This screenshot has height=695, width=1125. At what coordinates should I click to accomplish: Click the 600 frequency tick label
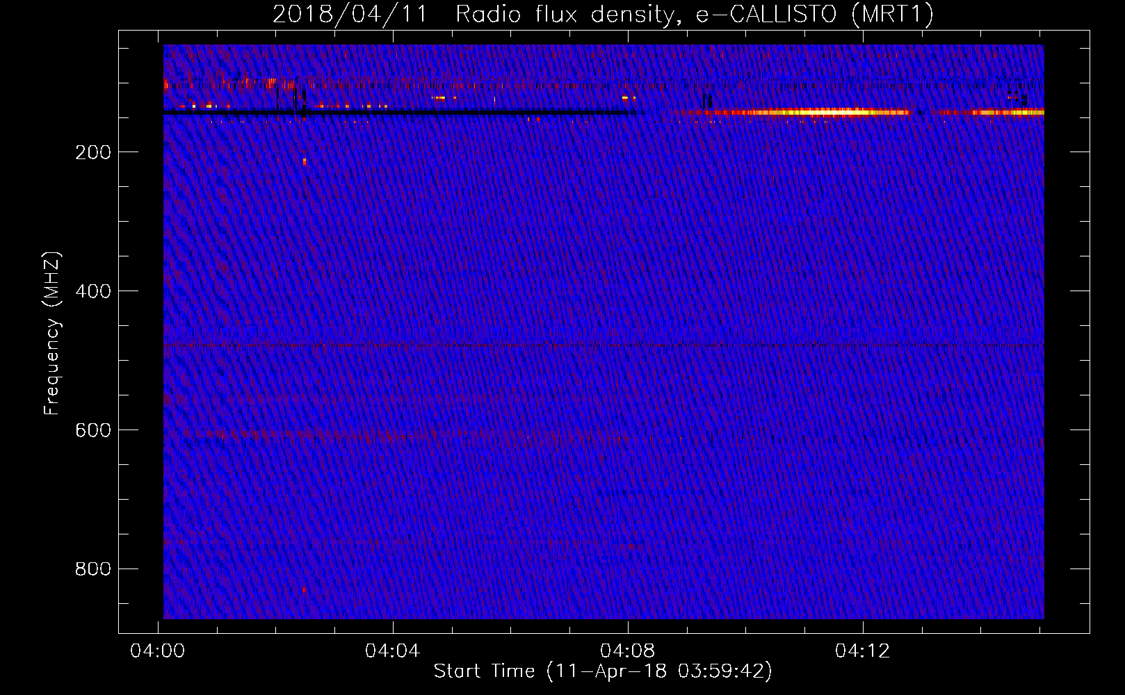tap(93, 430)
